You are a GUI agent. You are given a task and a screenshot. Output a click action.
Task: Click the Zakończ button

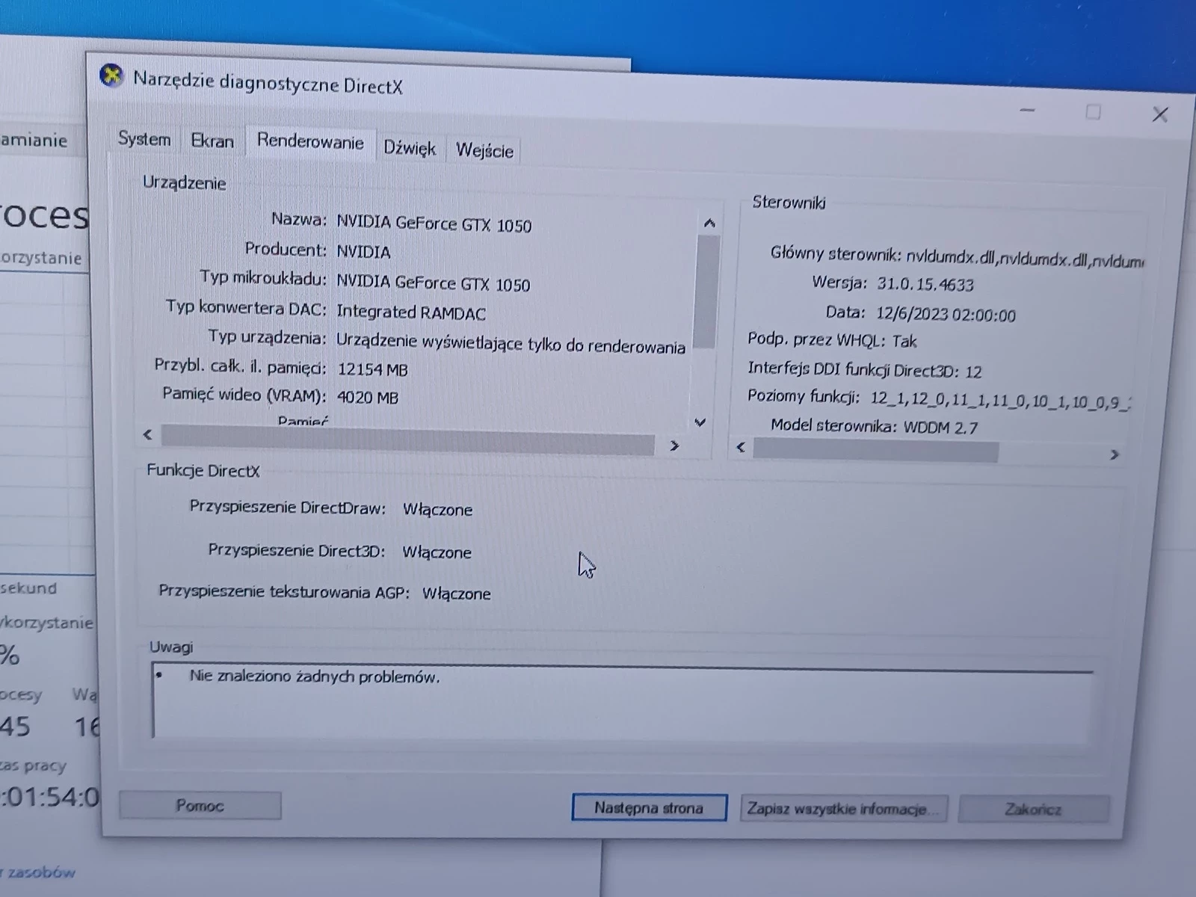click(x=1034, y=810)
